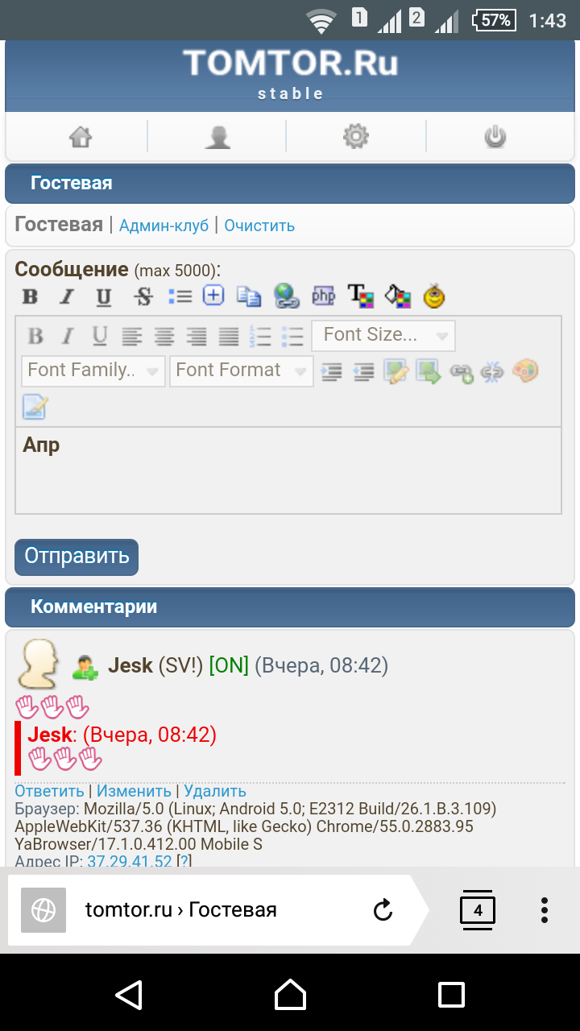Insert the smiley emoticon from BB-code toolbar
This screenshot has width=580, height=1031.
click(x=434, y=296)
